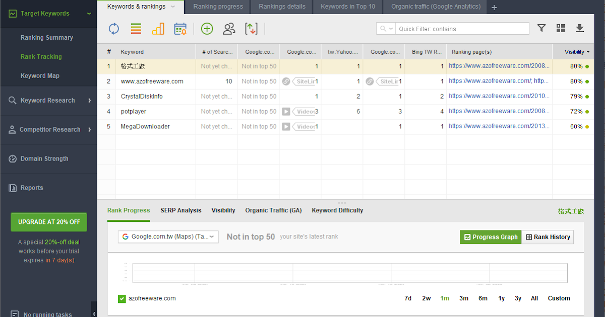Expand the Keyword Research section
This screenshot has height=317, width=605.
click(89, 100)
